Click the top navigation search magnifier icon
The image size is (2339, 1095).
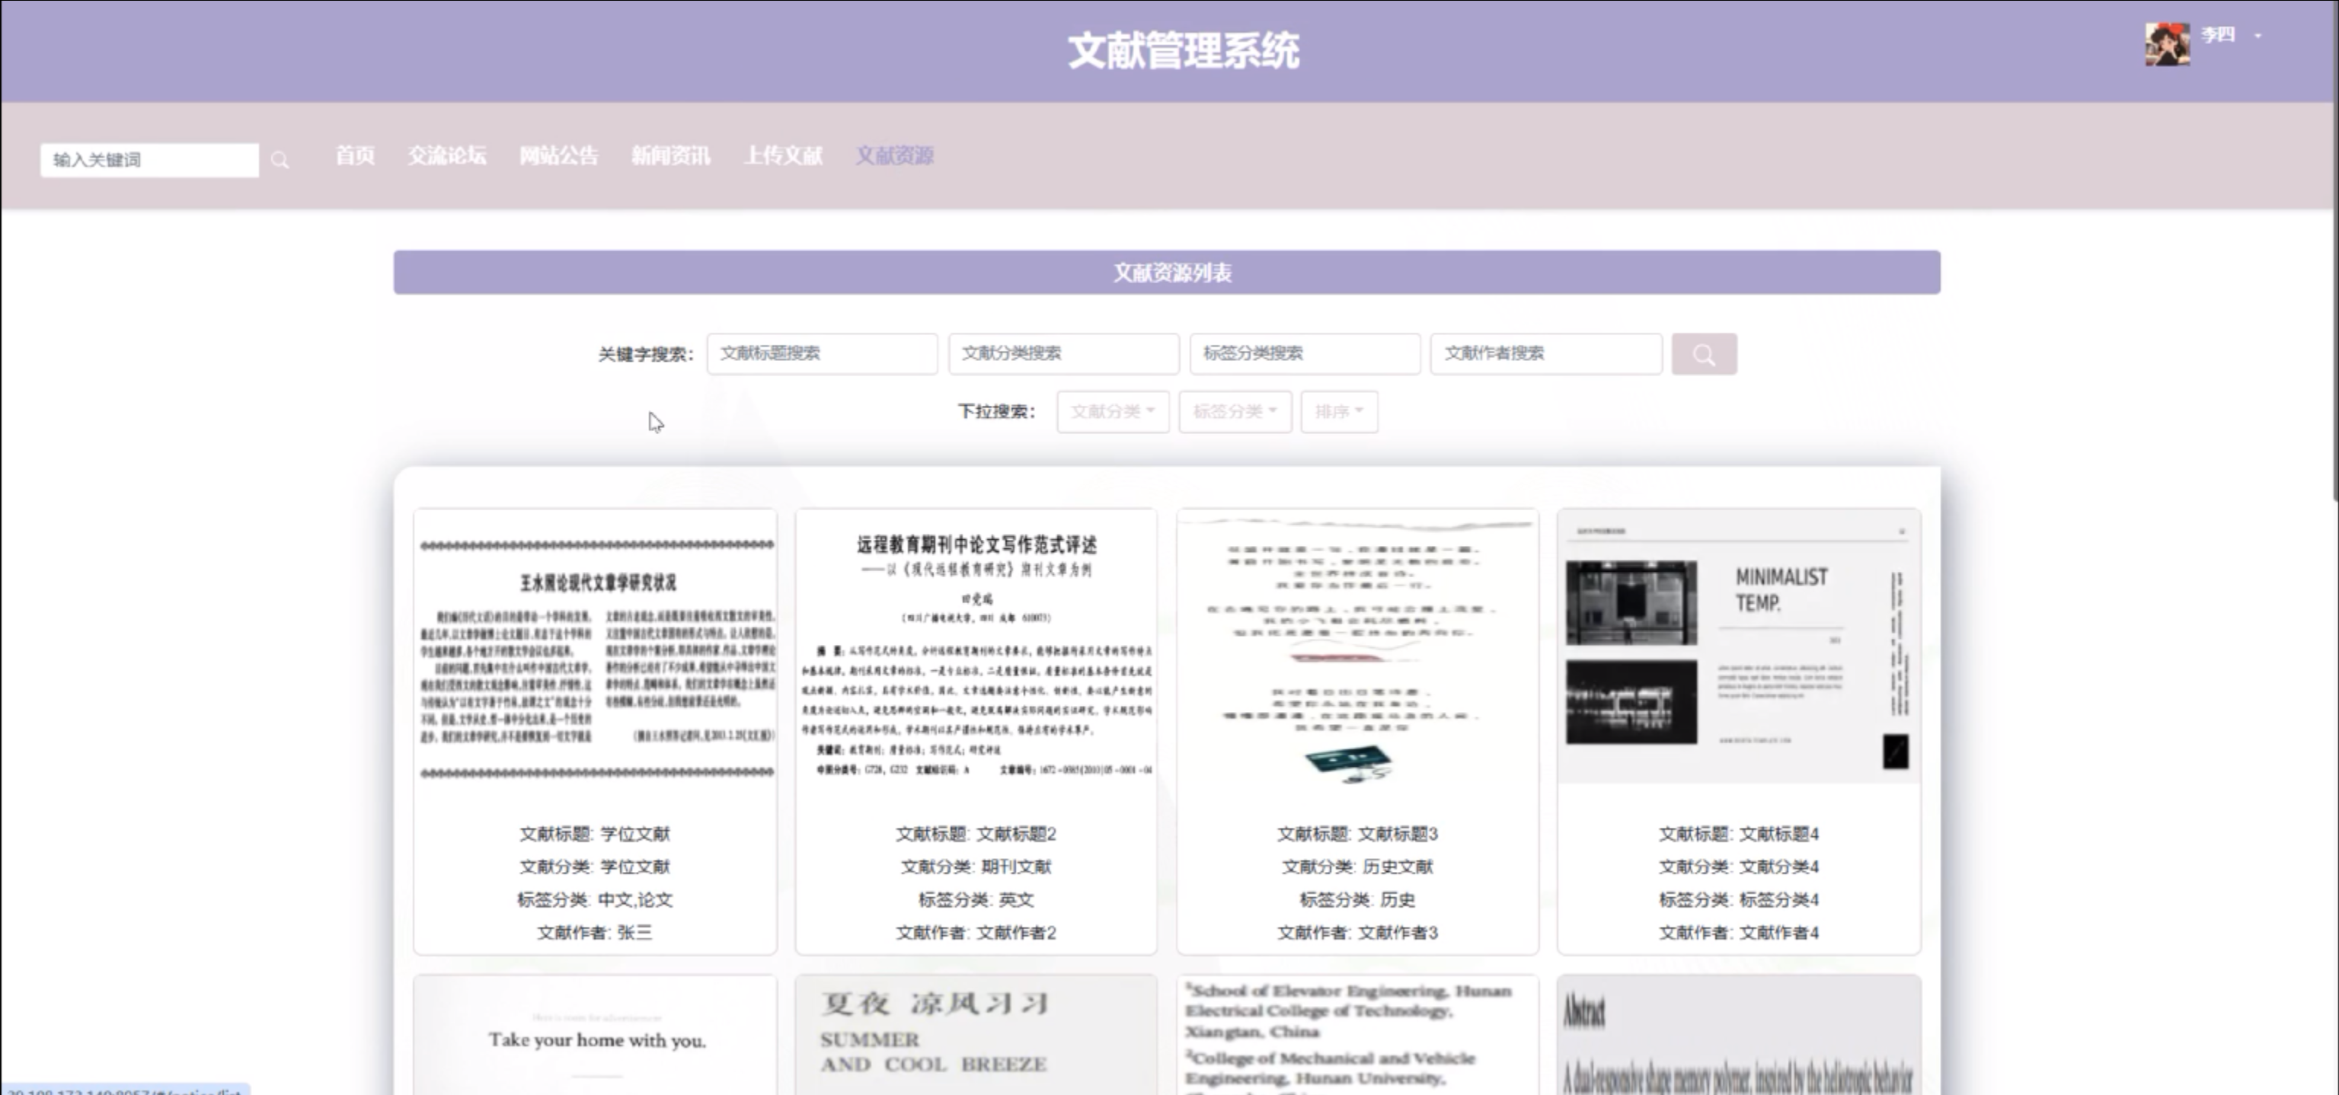point(280,161)
